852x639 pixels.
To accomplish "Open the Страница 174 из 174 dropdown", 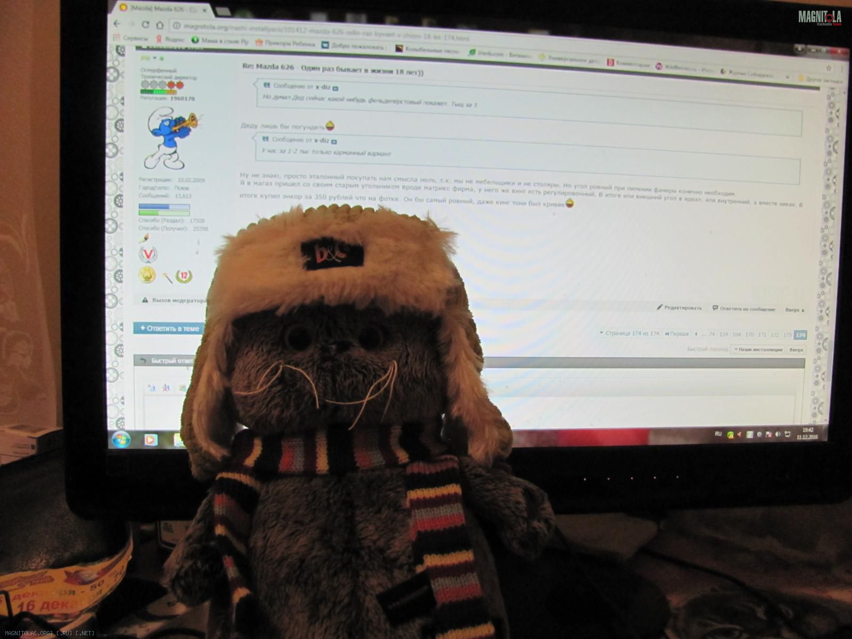I will pos(629,333).
